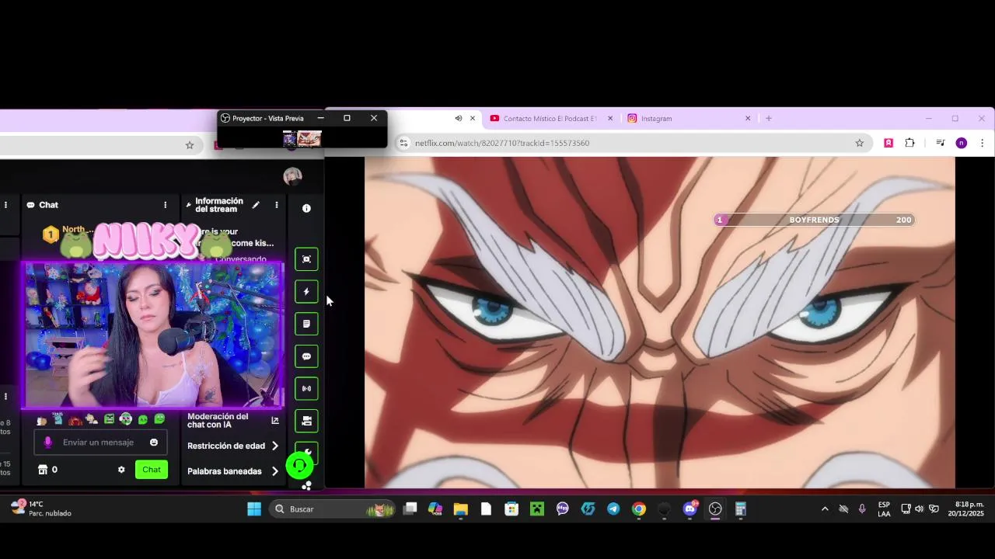Open the emoji picker in message box
The image size is (995, 559).
coord(154,443)
